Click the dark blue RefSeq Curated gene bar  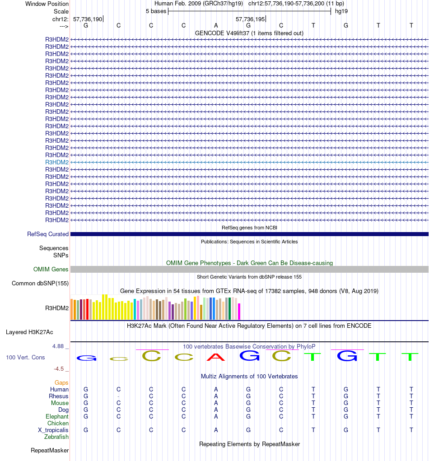[x=249, y=234]
